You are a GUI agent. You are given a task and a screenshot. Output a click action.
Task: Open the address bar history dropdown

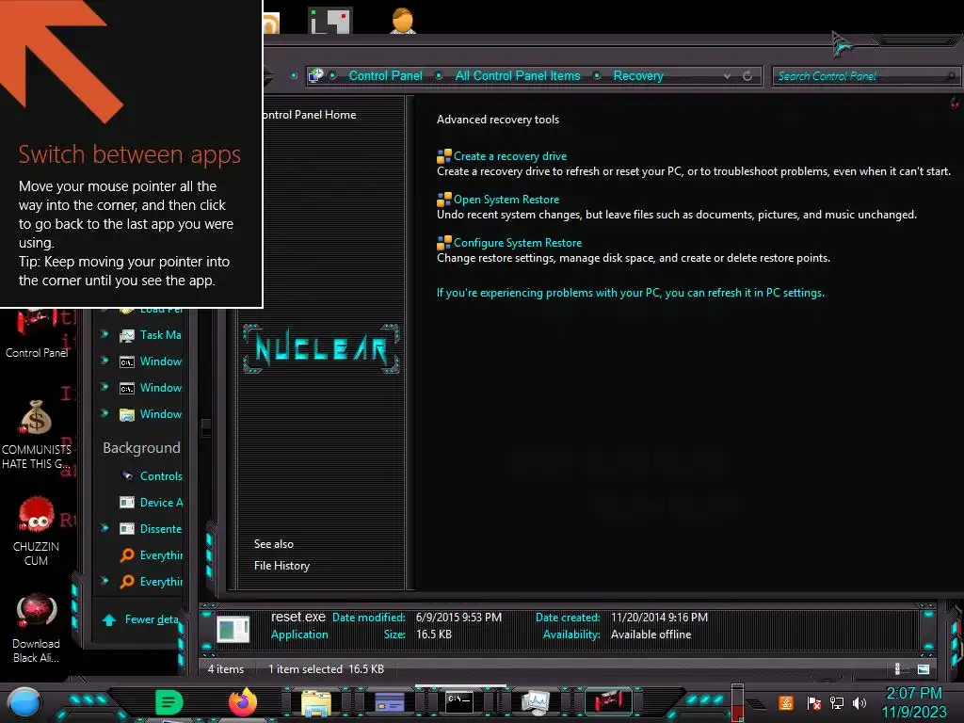(728, 75)
